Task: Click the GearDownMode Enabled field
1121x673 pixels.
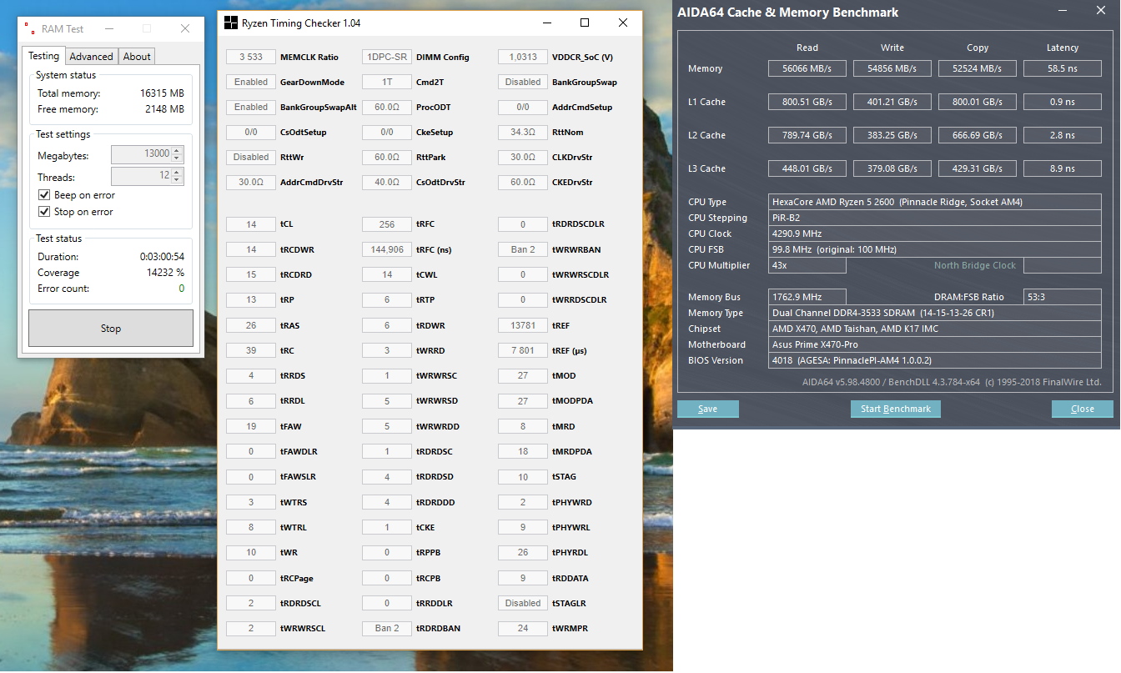Action: coord(251,82)
